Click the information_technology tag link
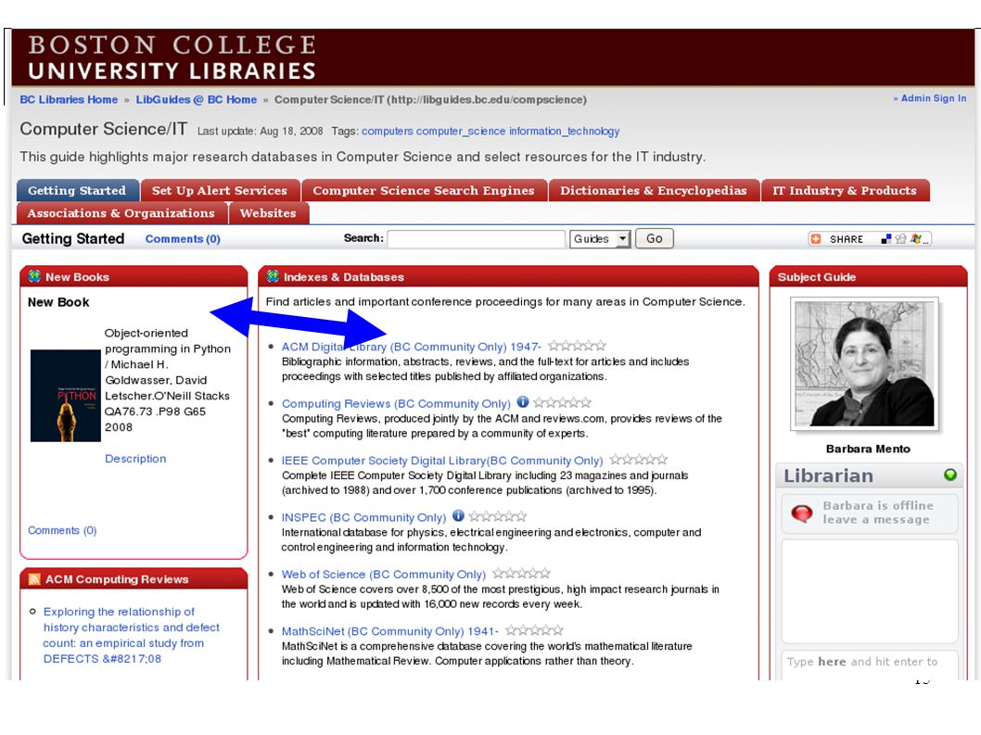Image resolution: width=981 pixels, height=735 pixels. (x=565, y=131)
